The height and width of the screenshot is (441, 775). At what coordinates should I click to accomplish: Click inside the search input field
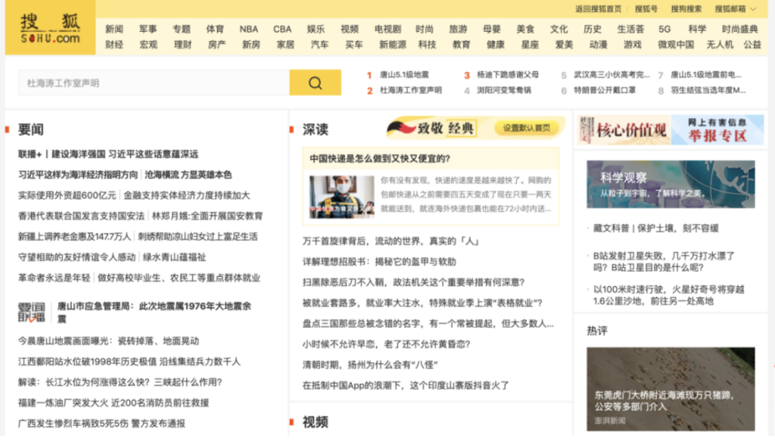(153, 82)
